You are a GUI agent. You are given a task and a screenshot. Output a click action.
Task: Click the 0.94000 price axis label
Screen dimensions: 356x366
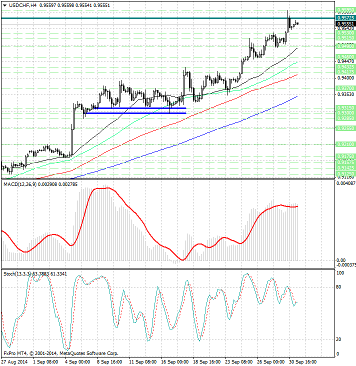pos(344,78)
